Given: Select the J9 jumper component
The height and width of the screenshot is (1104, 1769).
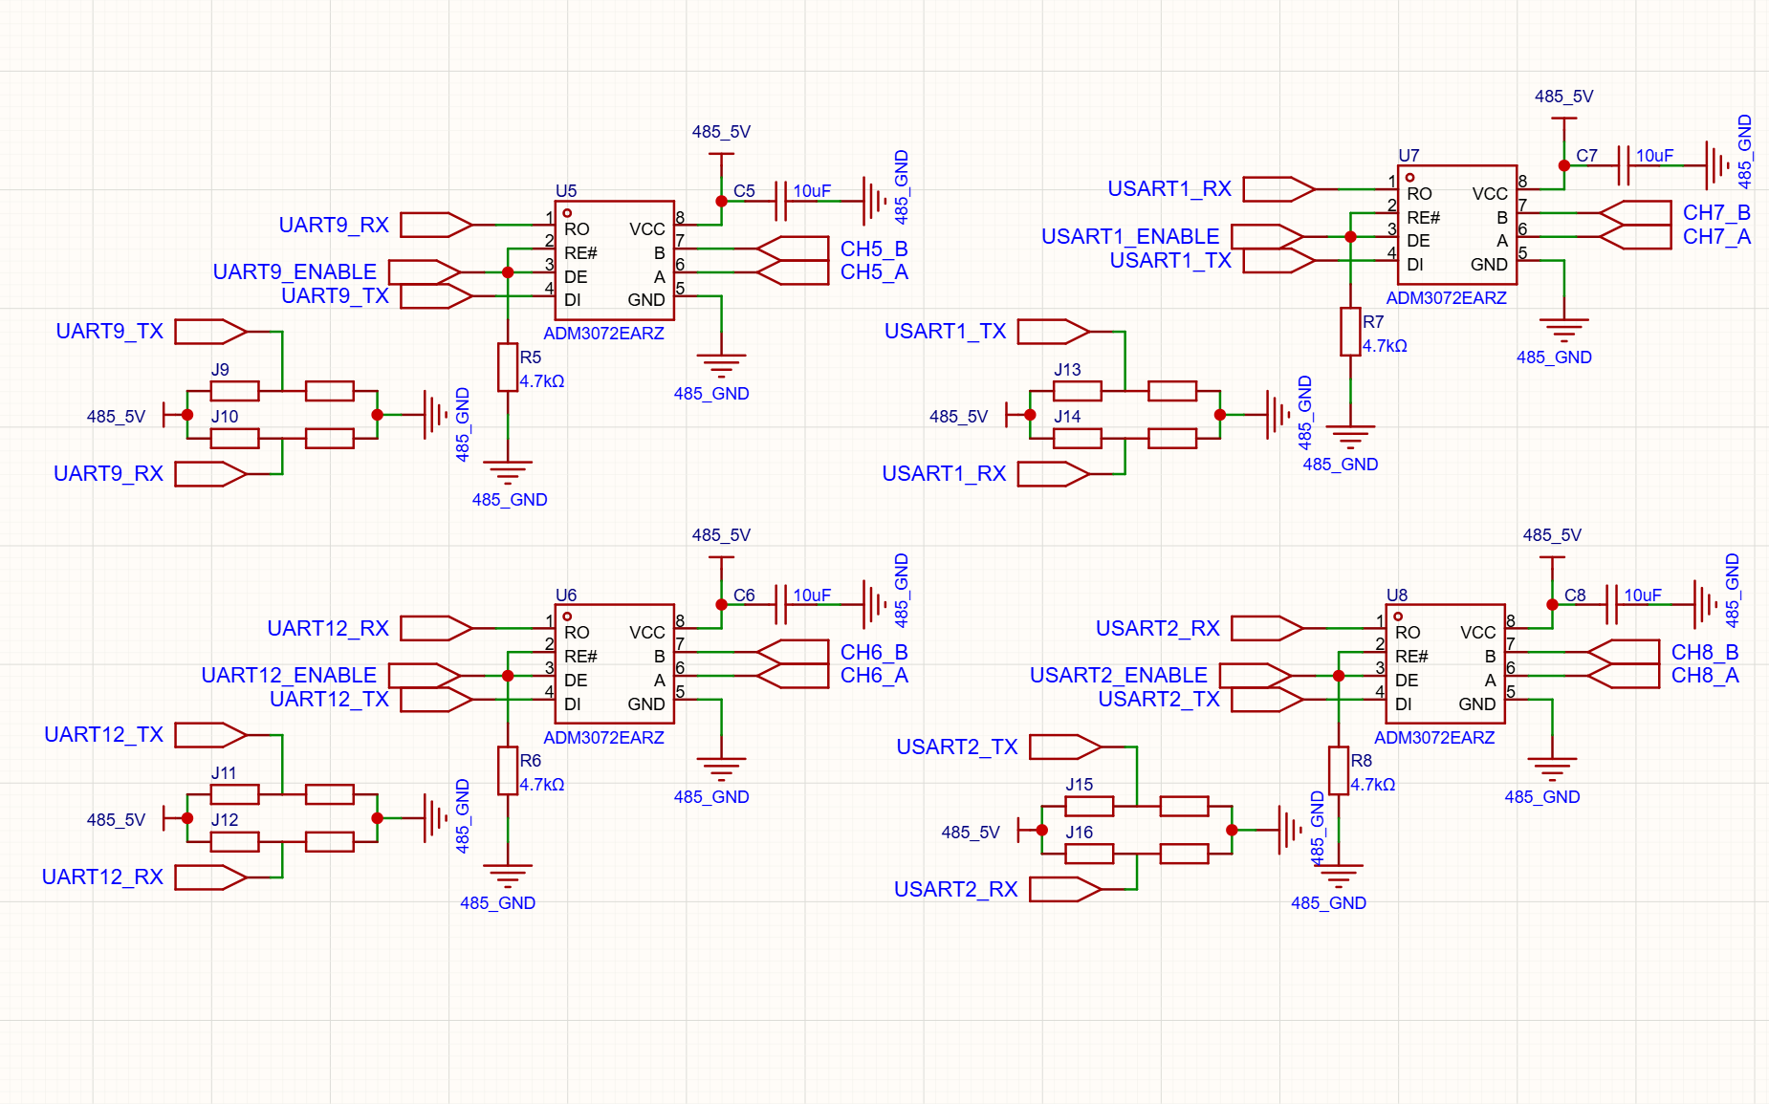Looking at the screenshot, I should coord(234,390).
